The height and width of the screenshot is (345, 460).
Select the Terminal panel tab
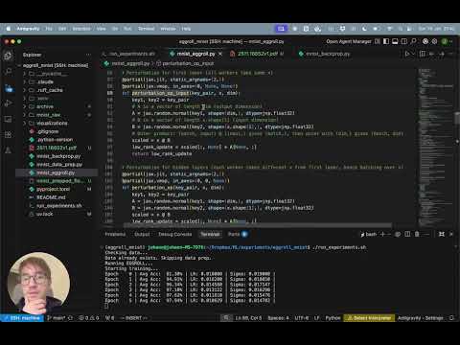(210, 234)
